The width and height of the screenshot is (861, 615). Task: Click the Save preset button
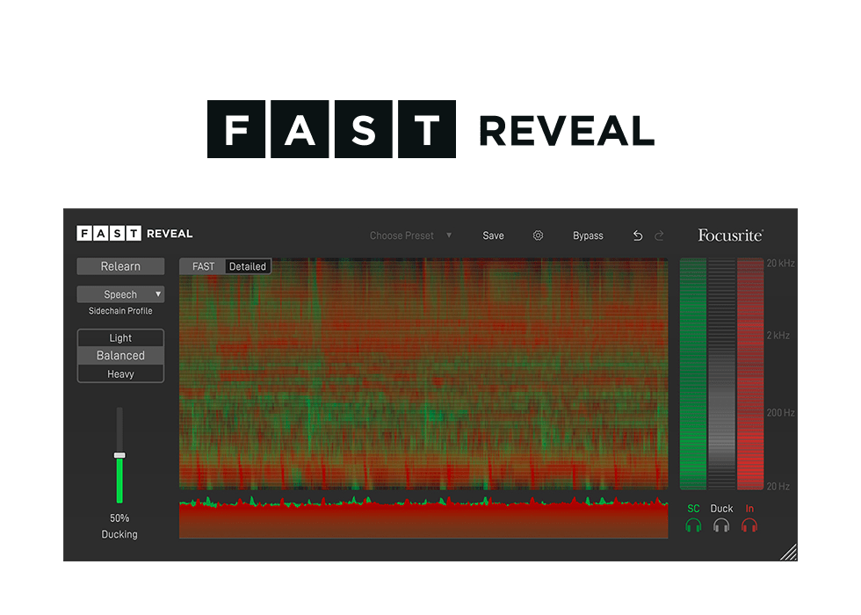tap(493, 235)
